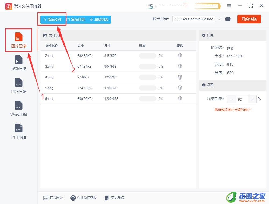The image size is (269, 204).
Task: Click the 开始转换 convert button
Action: pyautogui.click(x=249, y=19)
